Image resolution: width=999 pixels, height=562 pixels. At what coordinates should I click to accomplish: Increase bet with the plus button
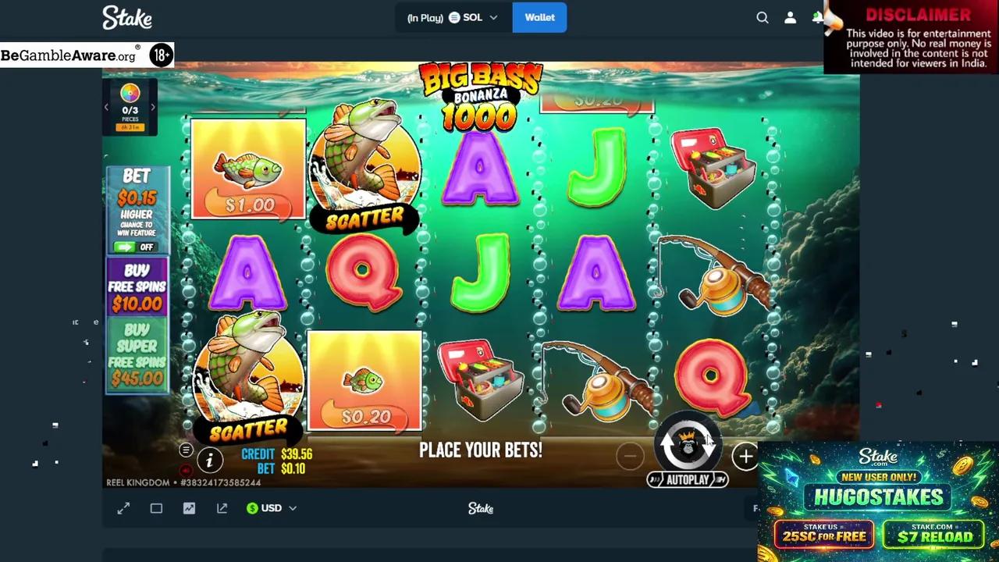point(745,457)
